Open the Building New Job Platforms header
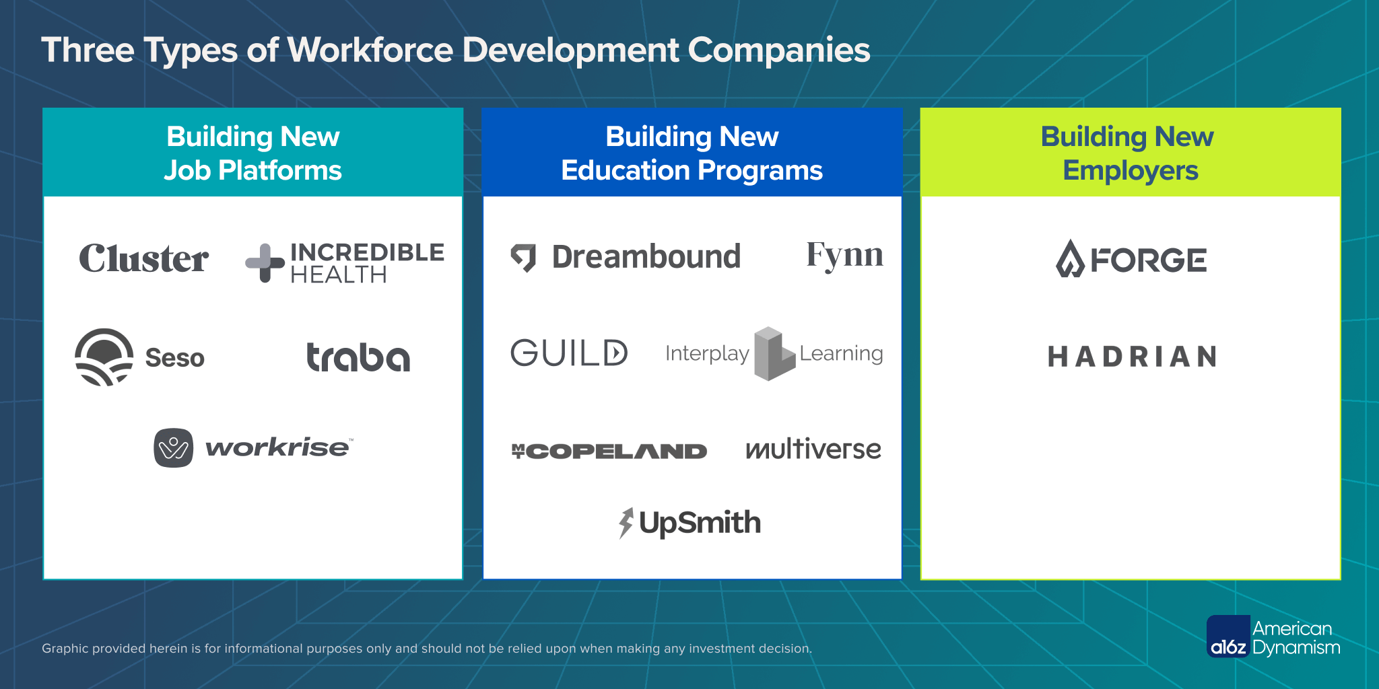Image resolution: width=1379 pixels, height=689 pixels. (253, 152)
